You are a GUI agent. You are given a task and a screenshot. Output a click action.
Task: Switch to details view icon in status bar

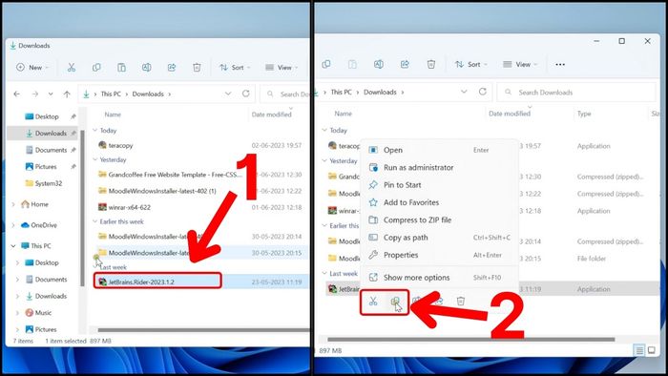(639, 350)
